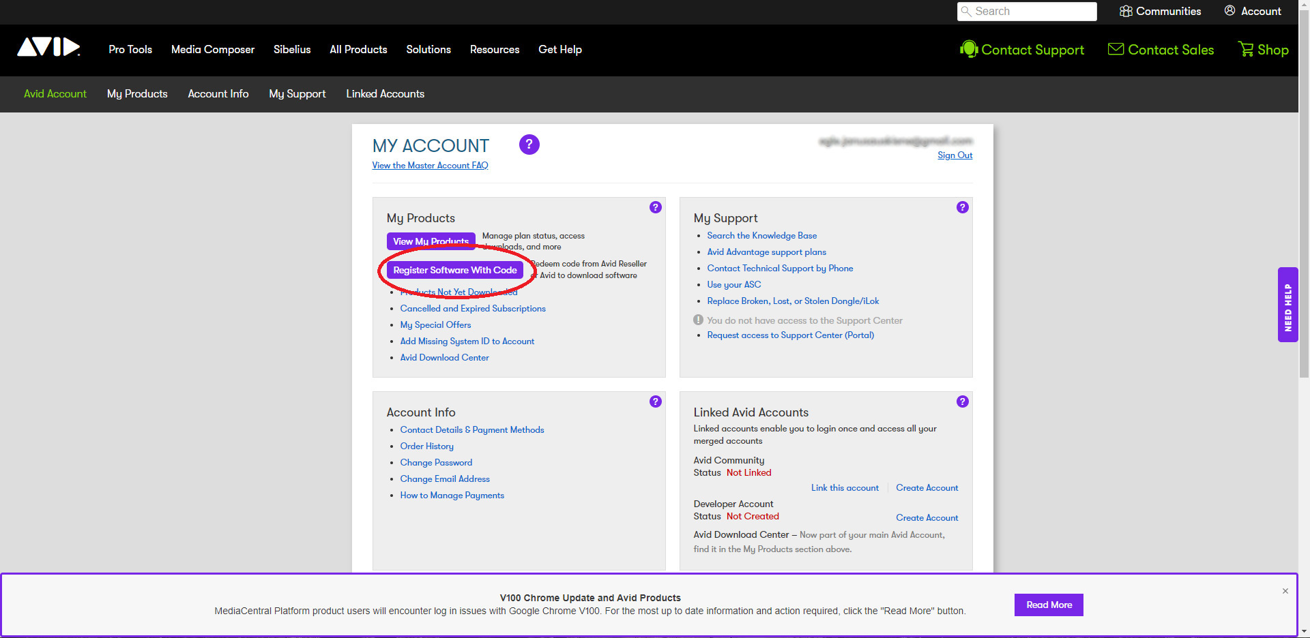Click the search magnifier icon

click(966, 12)
